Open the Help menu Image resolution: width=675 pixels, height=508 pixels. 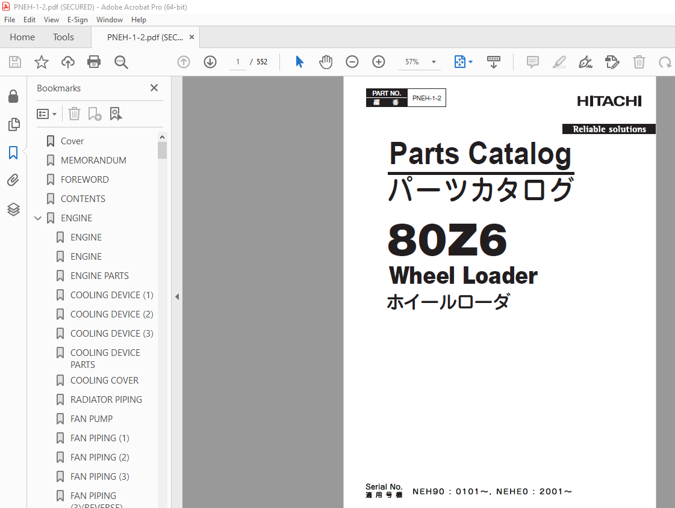click(x=138, y=20)
